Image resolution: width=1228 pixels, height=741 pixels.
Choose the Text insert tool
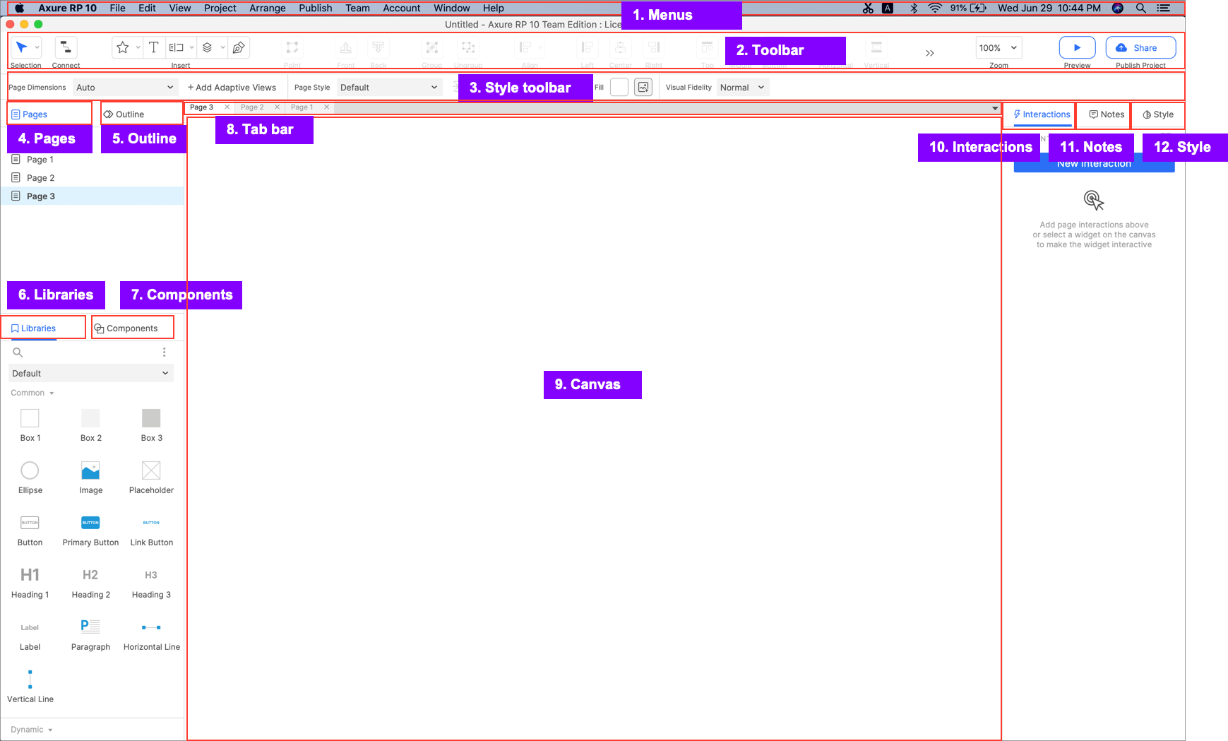point(153,47)
